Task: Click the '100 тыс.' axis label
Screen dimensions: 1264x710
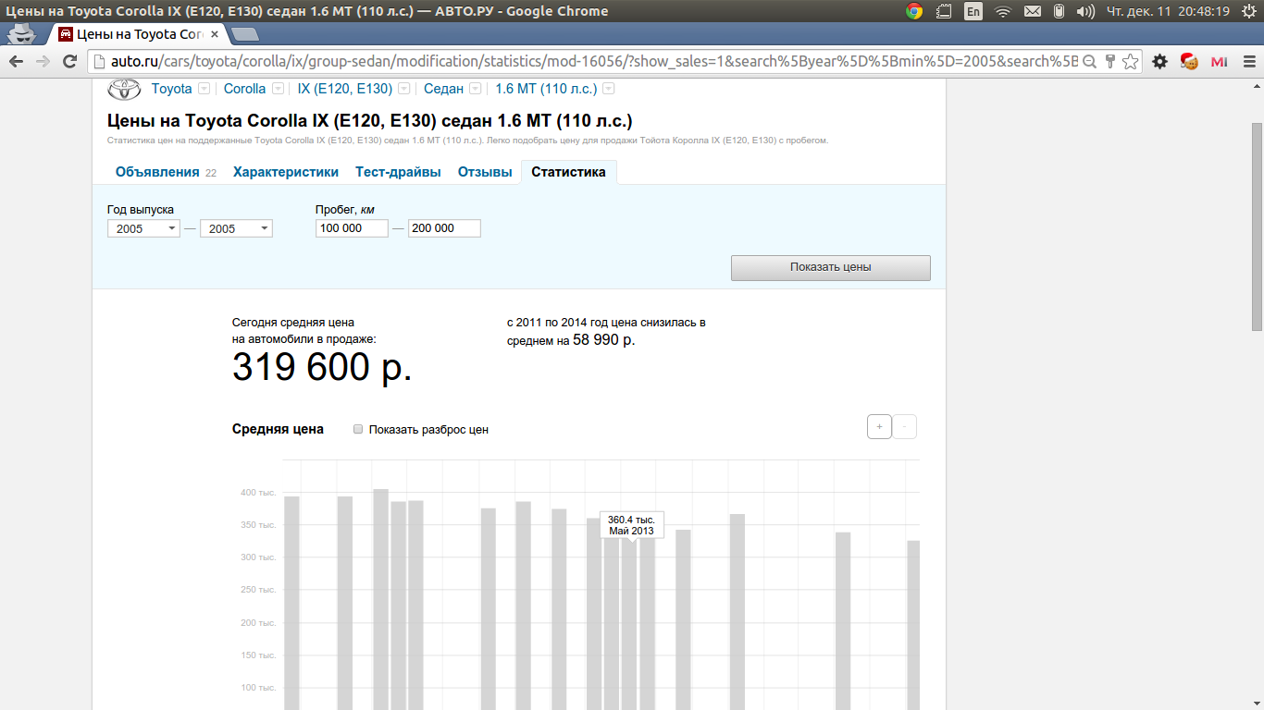Action: click(x=258, y=688)
